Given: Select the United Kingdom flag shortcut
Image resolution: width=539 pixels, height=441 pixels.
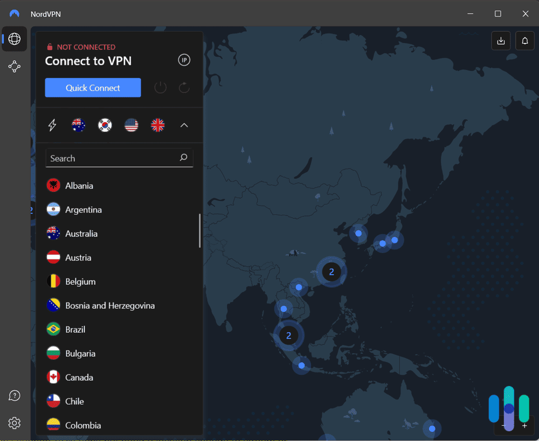Looking at the screenshot, I should click(x=157, y=125).
